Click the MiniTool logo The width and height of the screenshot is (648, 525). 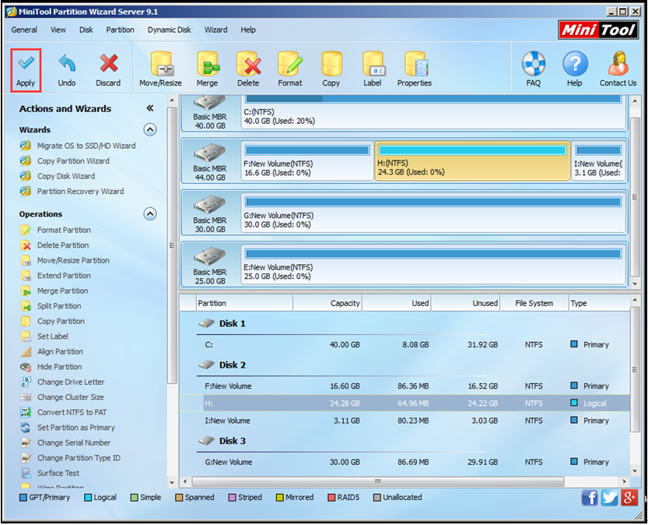pyautogui.click(x=598, y=30)
